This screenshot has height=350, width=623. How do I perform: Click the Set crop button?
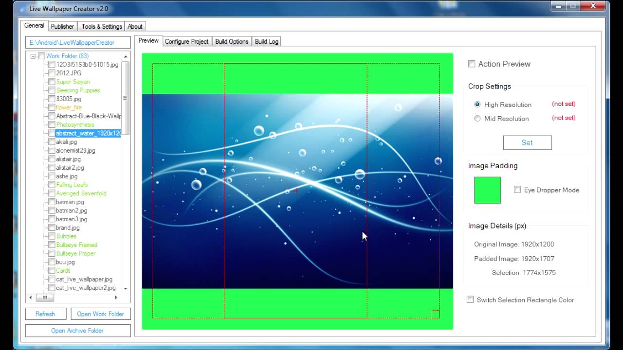point(527,142)
